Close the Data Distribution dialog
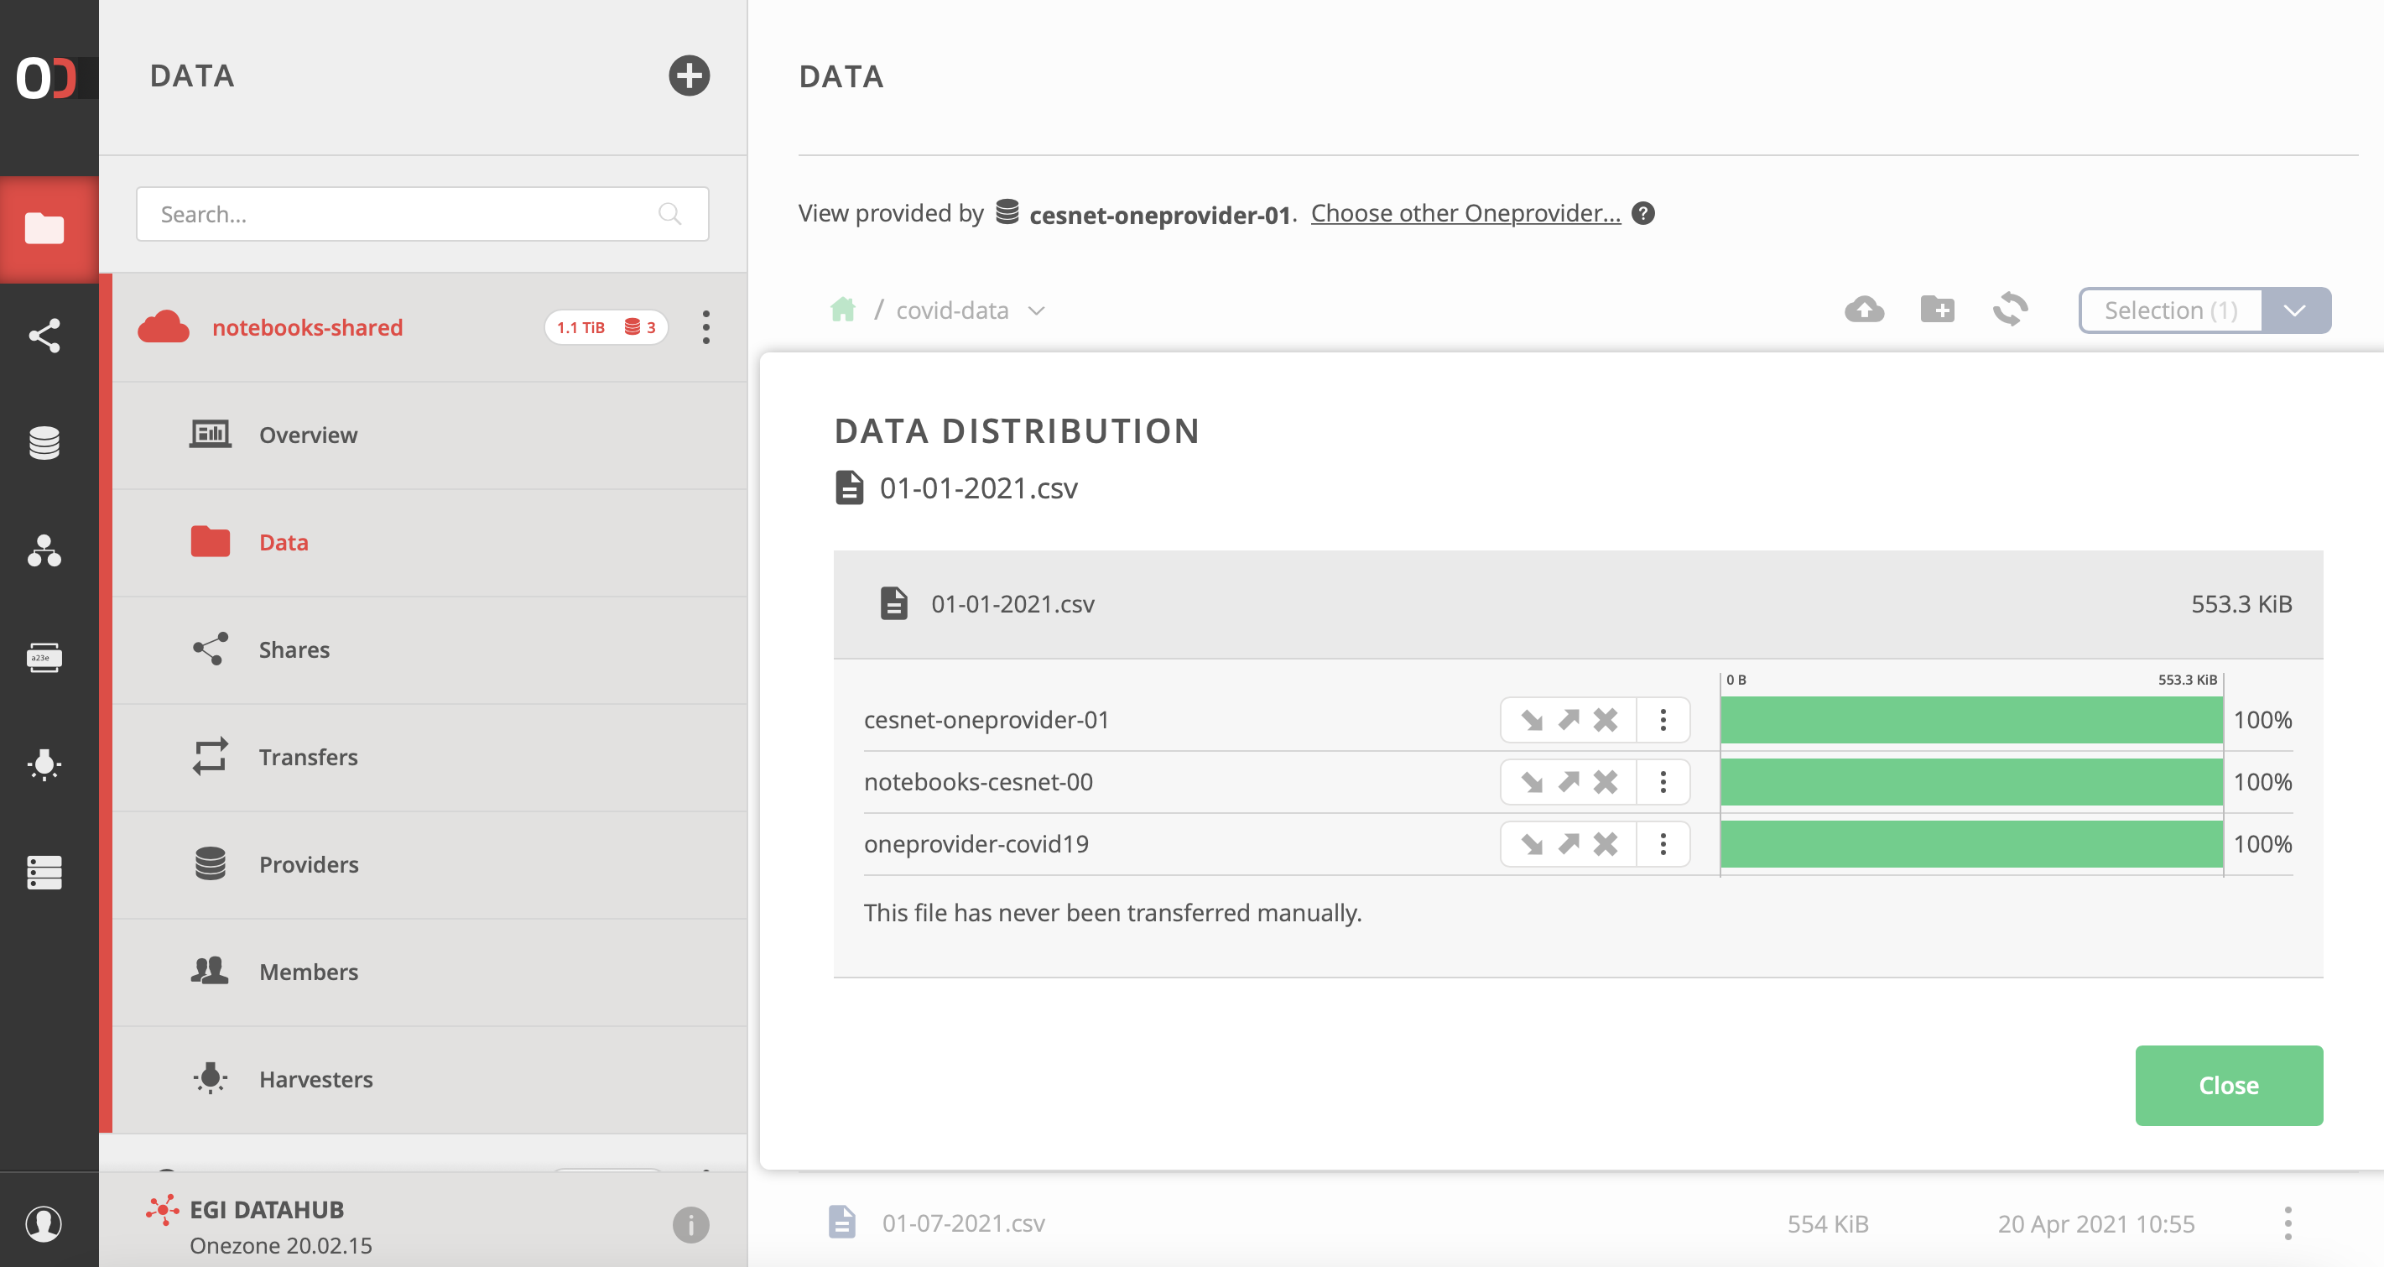Screen dimensions: 2384x1267 [2229, 1085]
